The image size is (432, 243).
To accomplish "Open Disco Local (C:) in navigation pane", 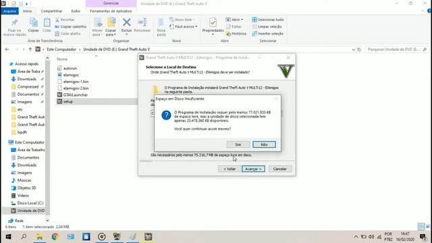I will [x=30, y=203].
